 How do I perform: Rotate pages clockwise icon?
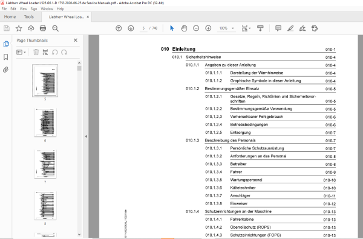(64, 52)
